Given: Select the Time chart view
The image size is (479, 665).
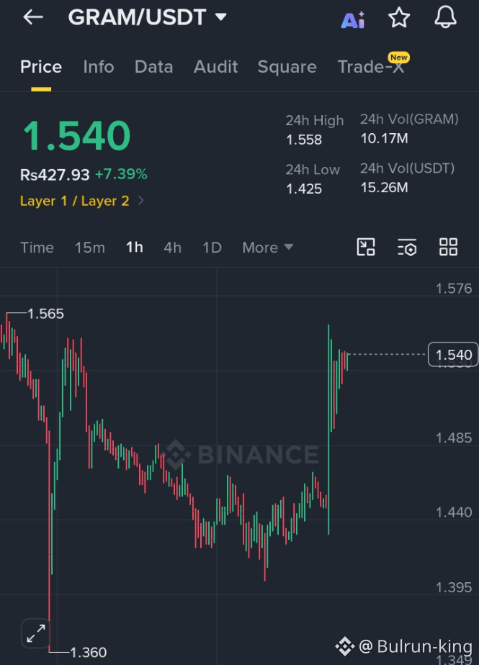Looking at the screenshot, I should (37, 248).
